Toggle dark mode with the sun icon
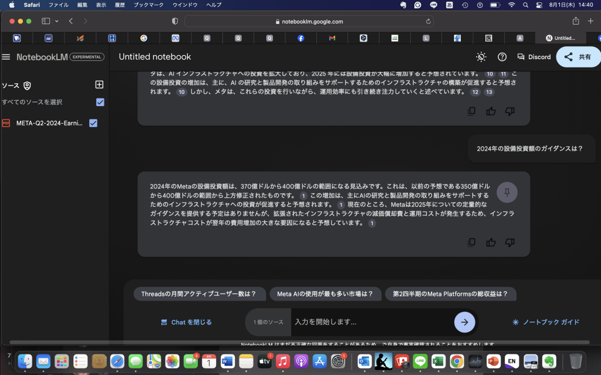601x375 pixels. click(x=481, y=57)
